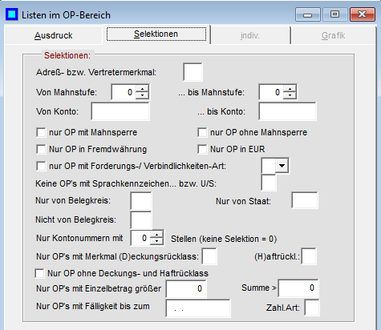Enable nur OP mit Mahnsperre checkbox

(x=41, y=132)
